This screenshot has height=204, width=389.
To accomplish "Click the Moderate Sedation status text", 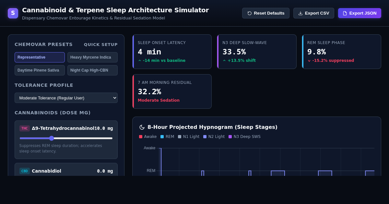I will (x=159, y=100).
